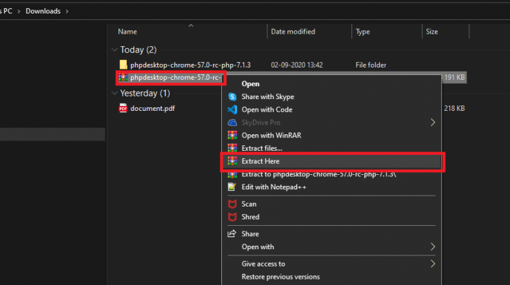Select the highlighted item in navigation pane

[52, 134]
